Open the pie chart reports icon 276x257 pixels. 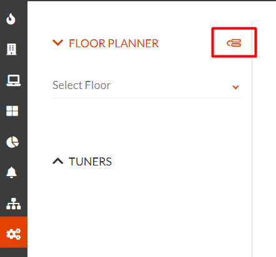pos(12,142)
